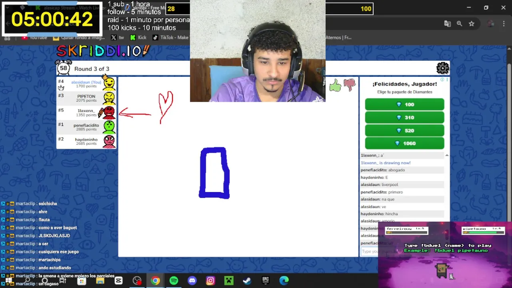Open Epic Games Launcher from taskbar
512x288 pixels.
click(266, 280)
